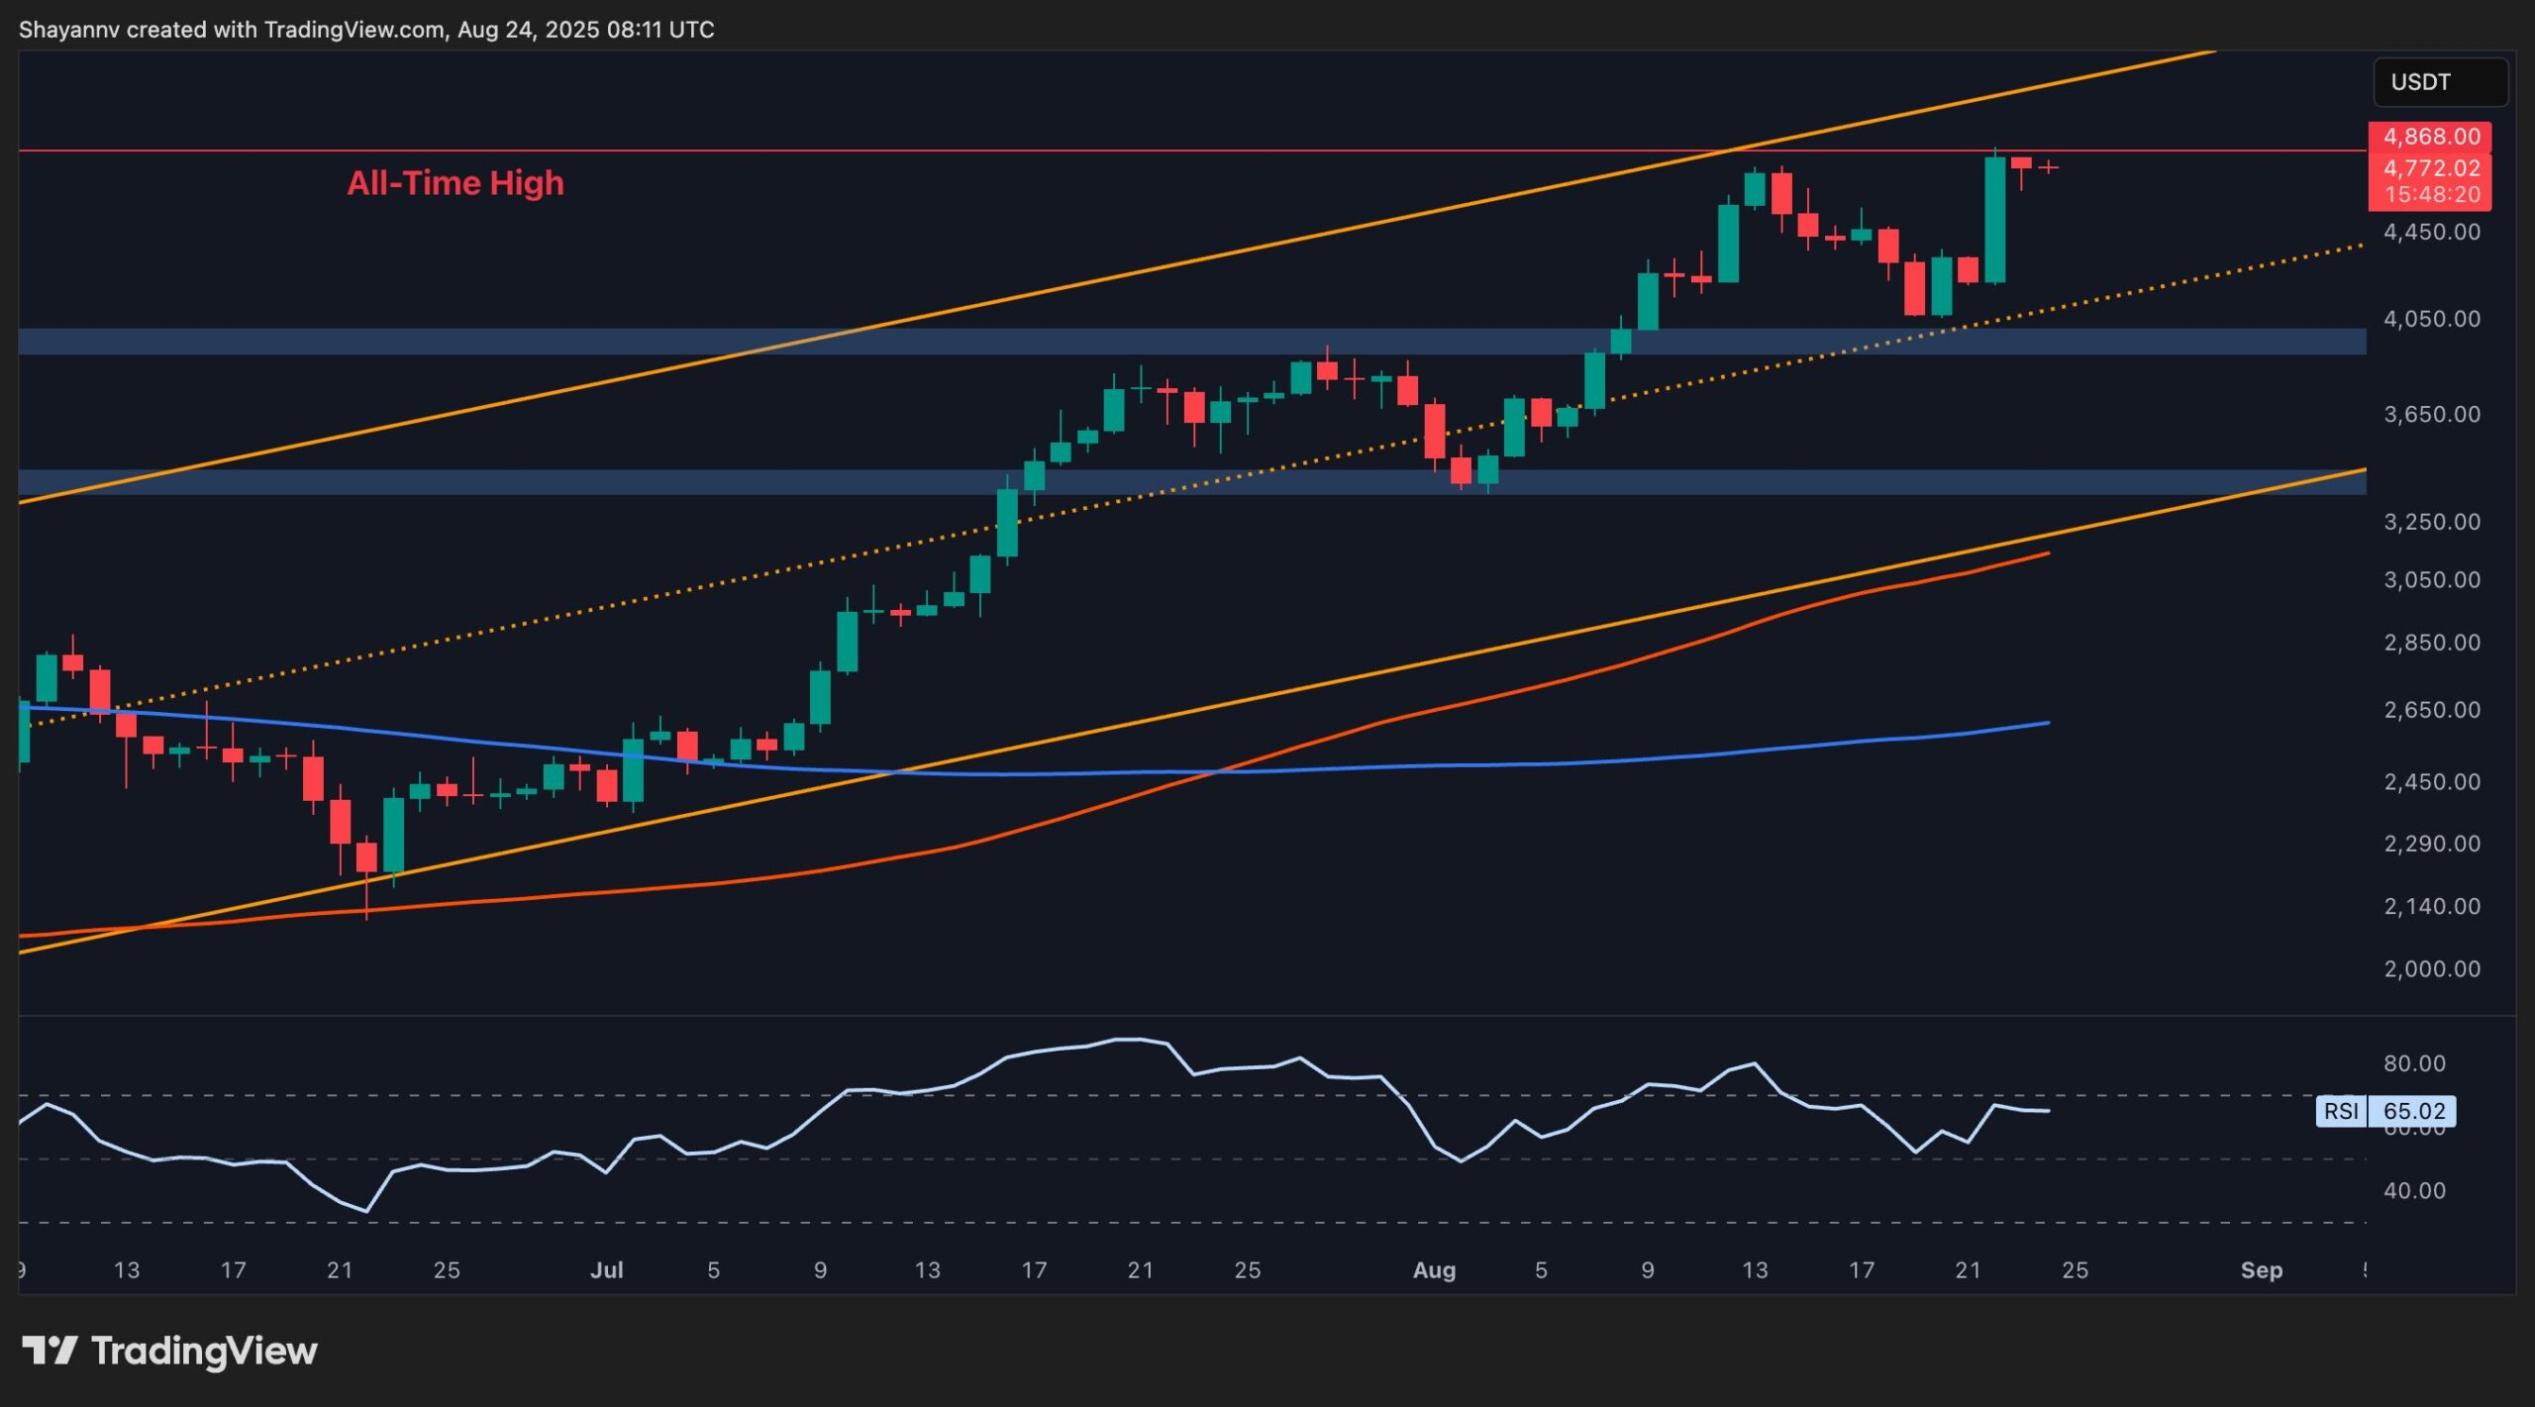Click the RSI value 65.02 tag
Screen dimensions: 2535x1407
[x=2413, y=1111]
